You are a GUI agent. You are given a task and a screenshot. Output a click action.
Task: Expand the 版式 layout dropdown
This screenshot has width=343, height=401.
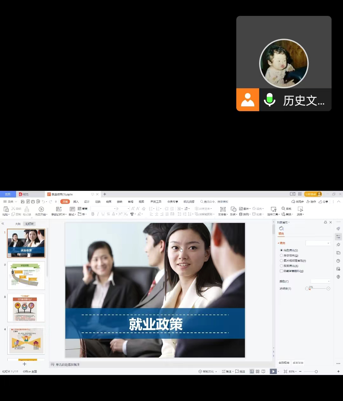[x=72, y=215]
